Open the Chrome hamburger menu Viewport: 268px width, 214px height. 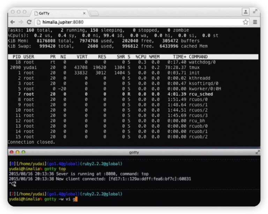click(255, 22)
